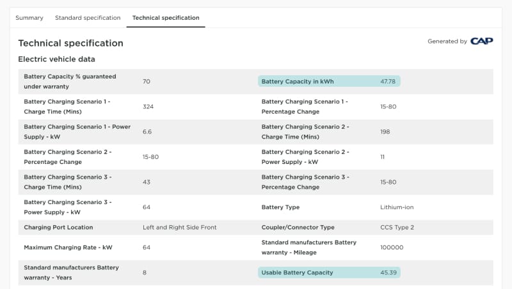Click Standard manufacturers Battery warranty - Years label

tap(71, 272)
